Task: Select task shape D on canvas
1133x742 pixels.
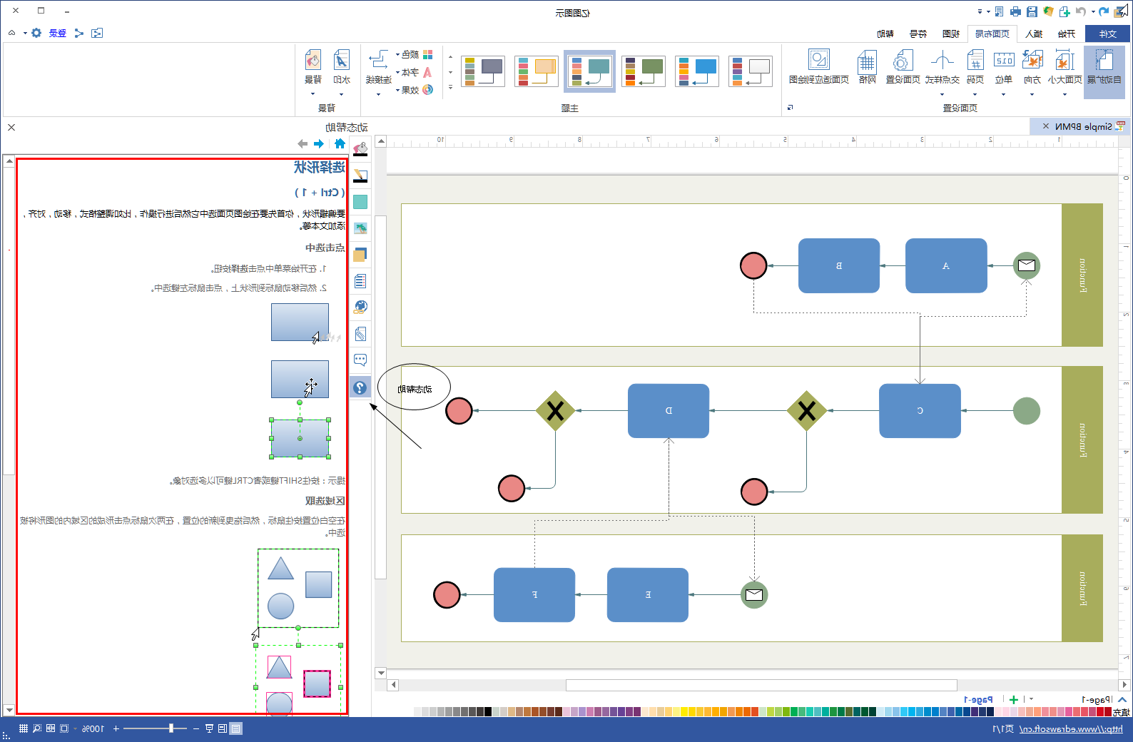Action: (x=669, y=411)
